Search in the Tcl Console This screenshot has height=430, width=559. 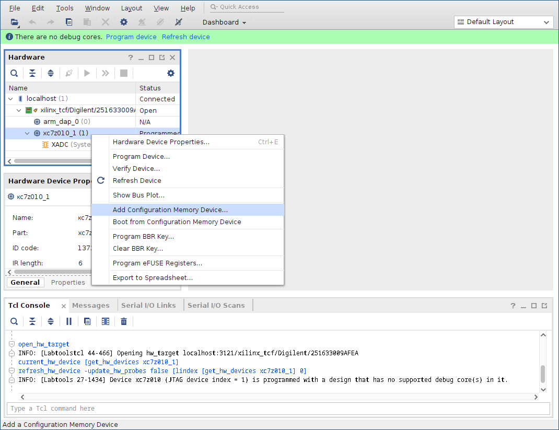(14, 322)
